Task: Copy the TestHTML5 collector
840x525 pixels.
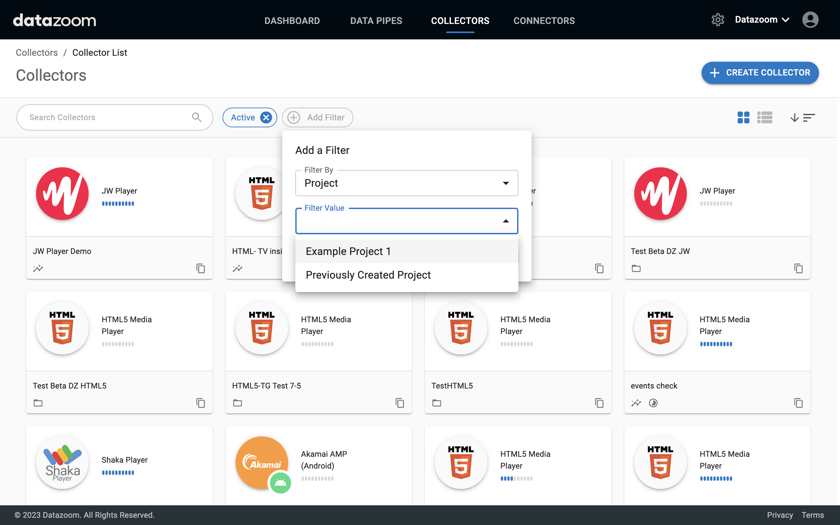Action: click(x=599, y=403)
